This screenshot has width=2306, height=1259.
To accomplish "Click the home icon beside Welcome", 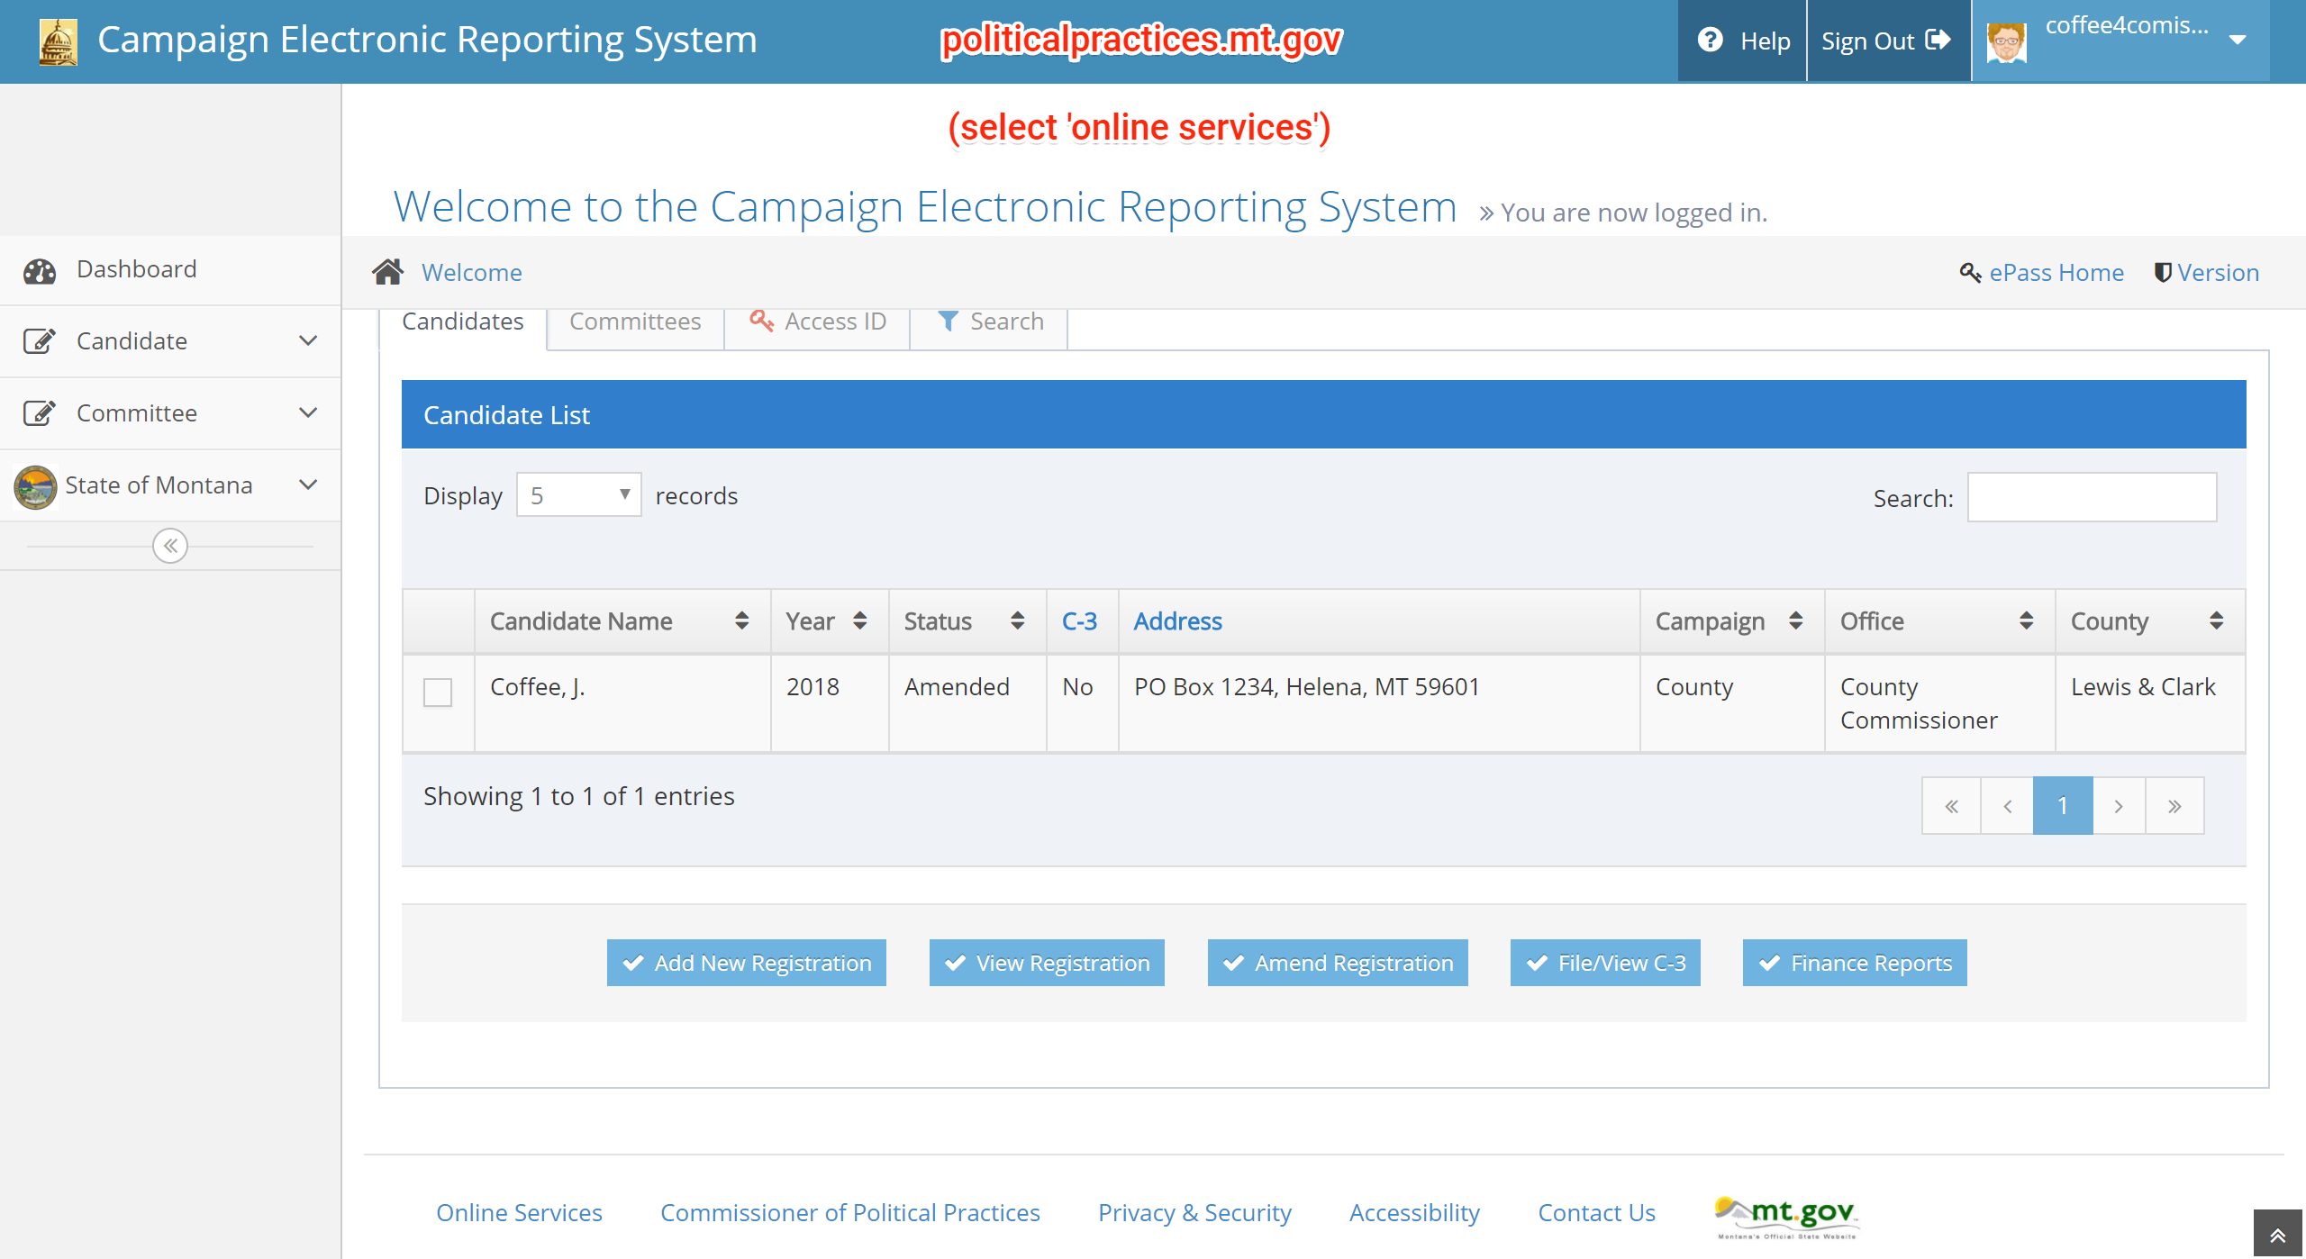I will (388, 272).
